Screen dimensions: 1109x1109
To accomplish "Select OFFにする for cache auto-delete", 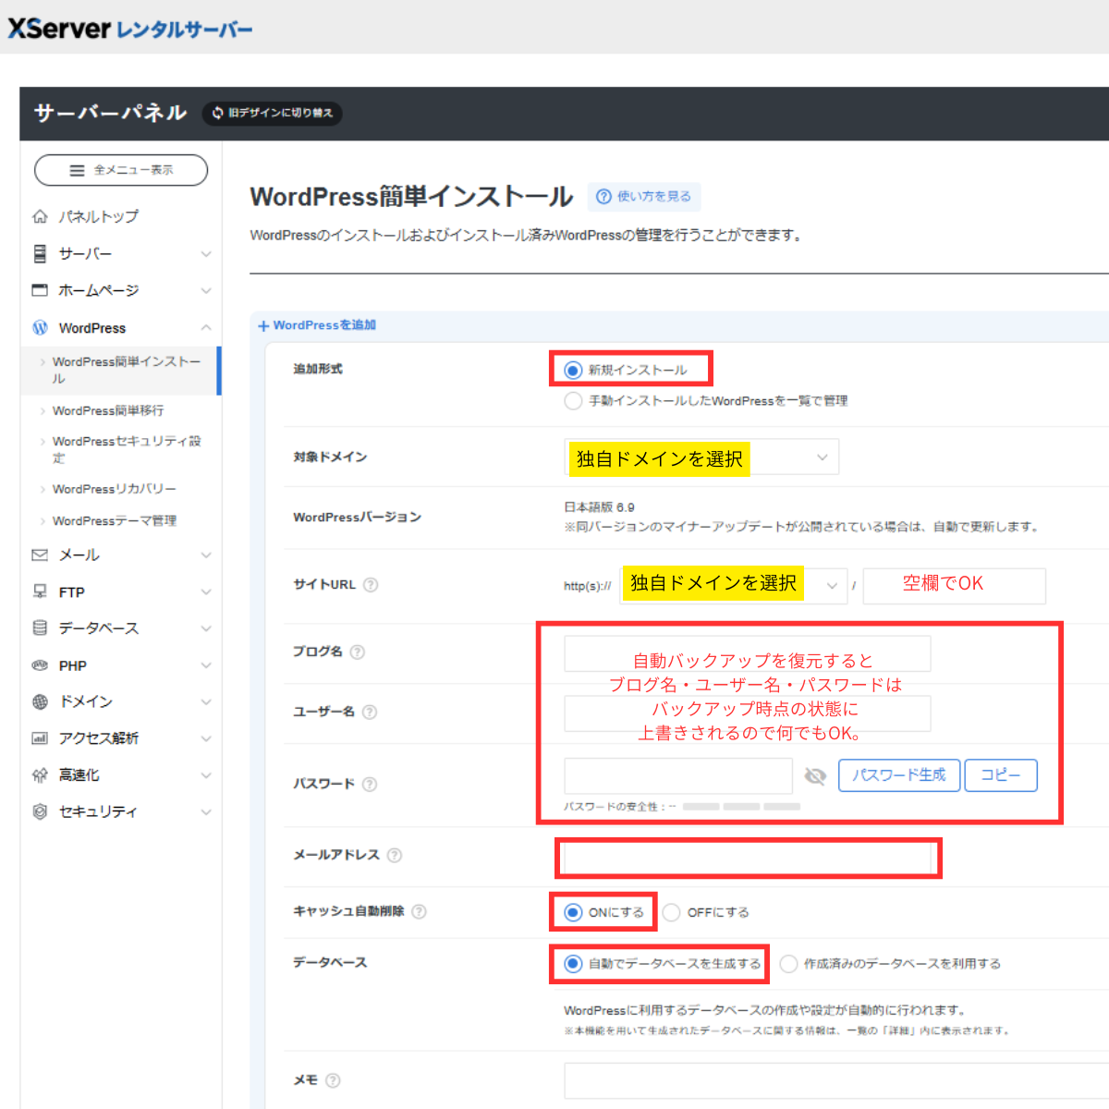I will click(x=672, y=913).
